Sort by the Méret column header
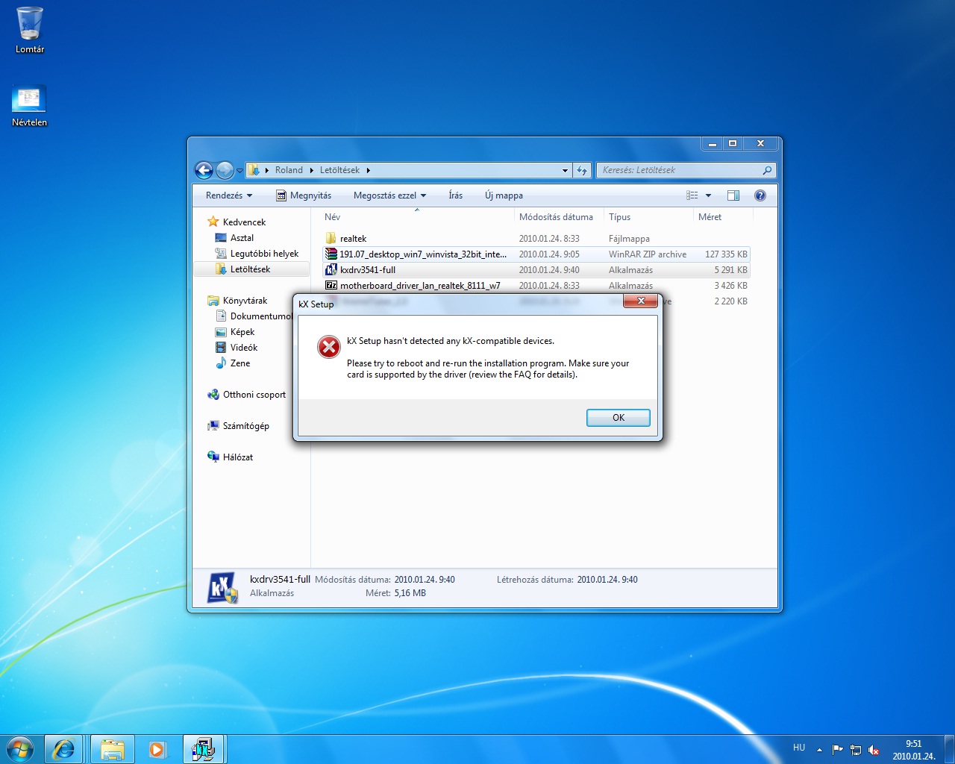 (x=723, y=217)
